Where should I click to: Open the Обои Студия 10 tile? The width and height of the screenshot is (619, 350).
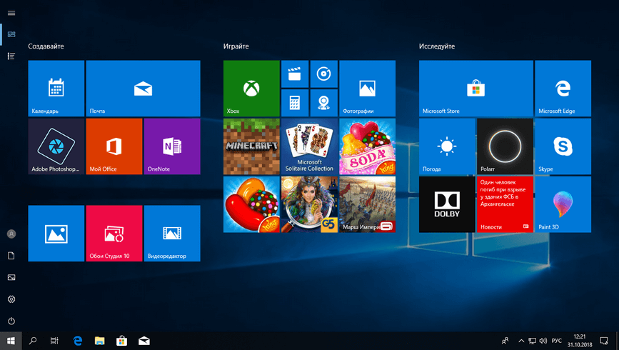tap(114, 233)
